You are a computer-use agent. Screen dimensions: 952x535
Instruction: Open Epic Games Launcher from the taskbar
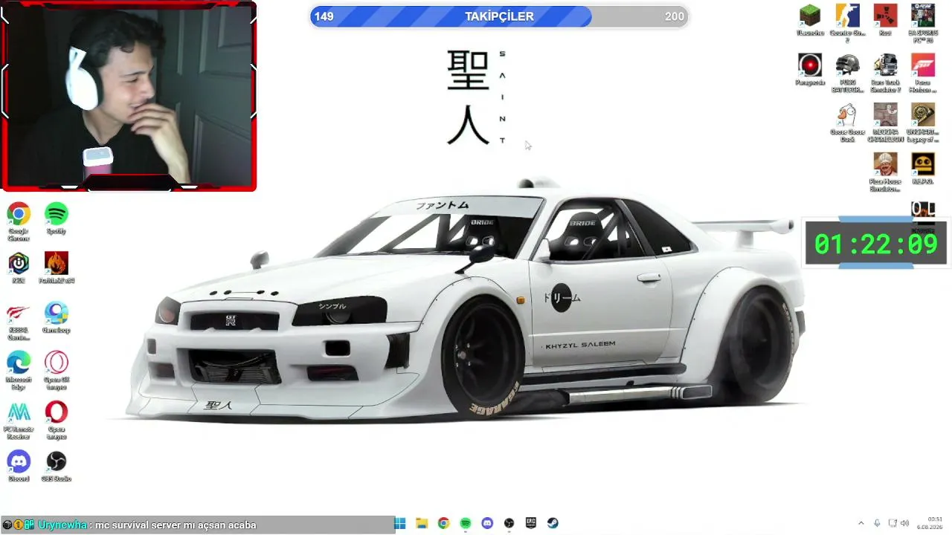click(531, 523)
